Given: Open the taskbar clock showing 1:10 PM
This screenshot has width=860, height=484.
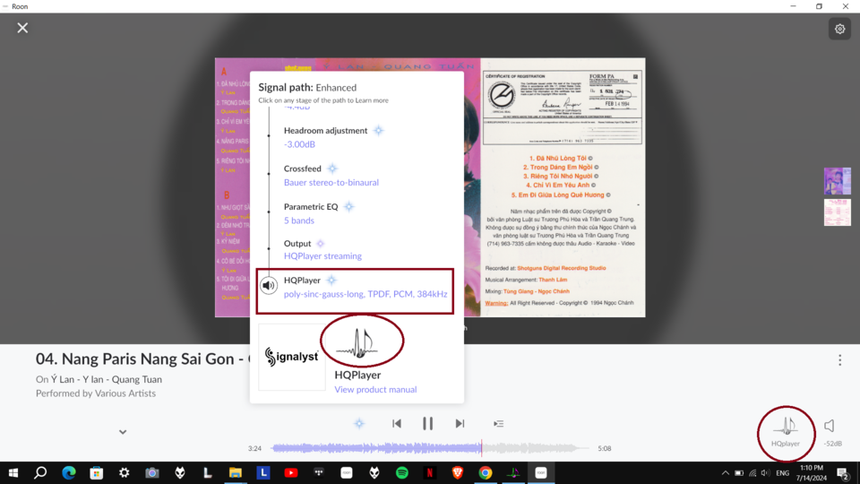Looking at the screenshot, I should (812, 473).
